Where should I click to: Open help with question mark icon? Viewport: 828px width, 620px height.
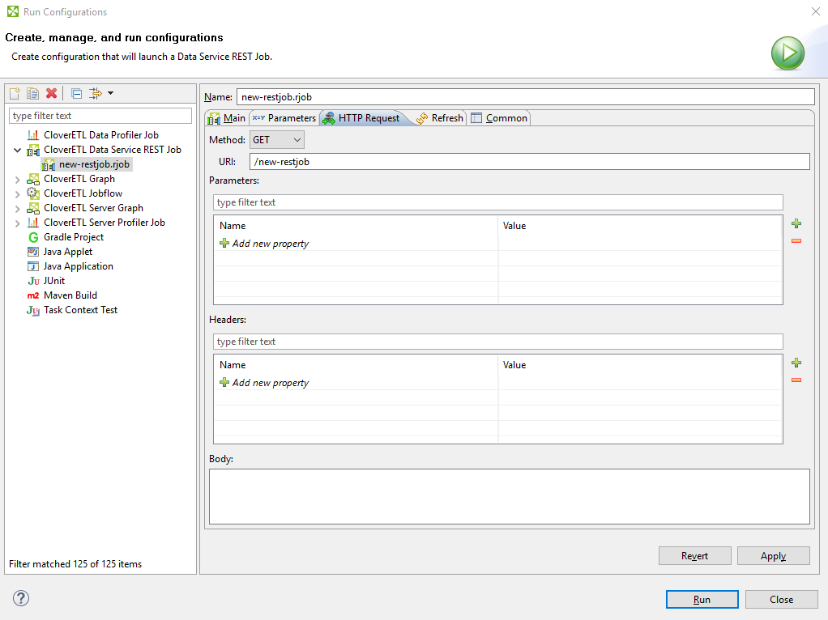(x=21, y=598)
